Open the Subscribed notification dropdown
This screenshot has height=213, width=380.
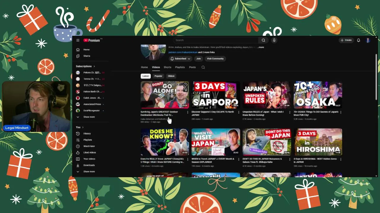(x=180, y=59)
